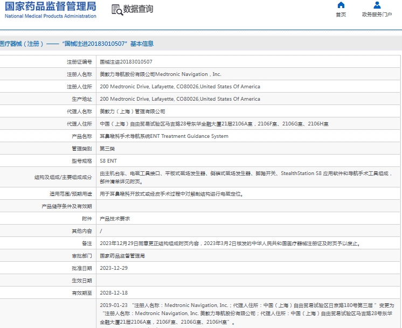Click the 结构及组成/主要组成成分 label
The height and width of the screenshot is (328, 402).
pos(63,177)
